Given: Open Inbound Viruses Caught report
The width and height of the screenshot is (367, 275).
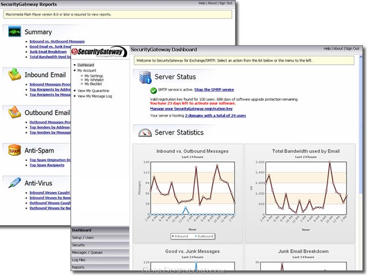Looking at the screenshot, I should (x=50, y=192).
